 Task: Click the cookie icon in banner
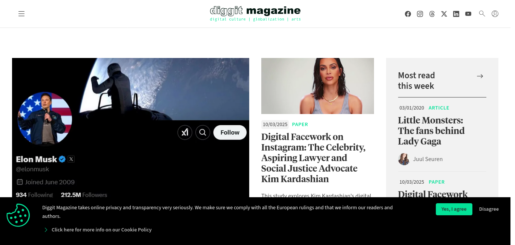18,215
